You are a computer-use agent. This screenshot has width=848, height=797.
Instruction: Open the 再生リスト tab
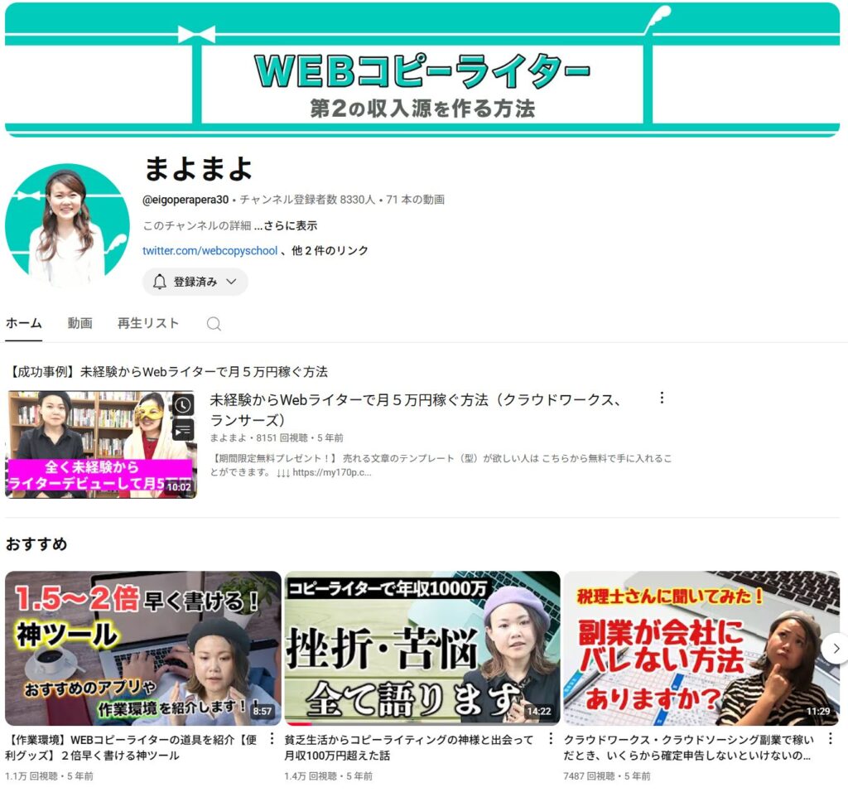(149, 324)
